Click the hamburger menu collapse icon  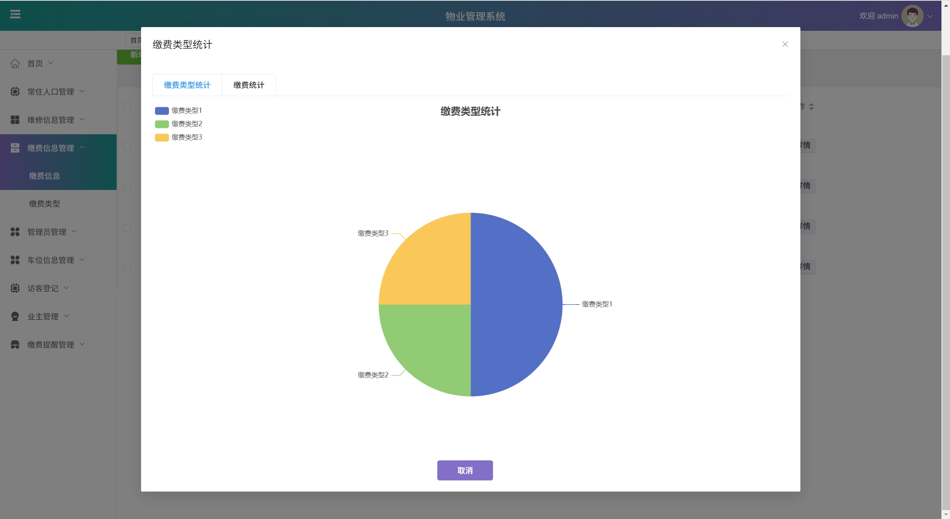[x=15, y=14]
